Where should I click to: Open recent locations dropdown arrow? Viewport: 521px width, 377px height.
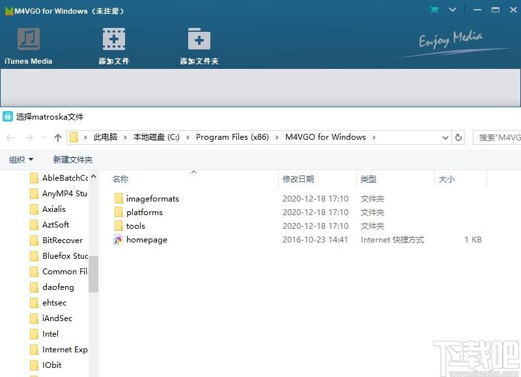[44, 138]
